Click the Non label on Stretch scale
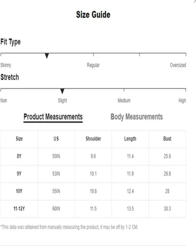 4,100
